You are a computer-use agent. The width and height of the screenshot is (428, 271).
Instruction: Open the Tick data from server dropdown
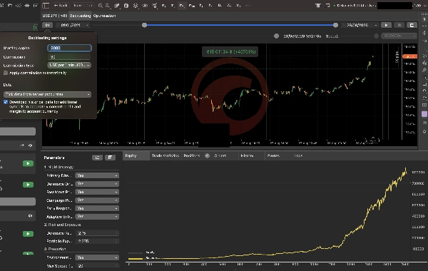(x=47, y=94)
